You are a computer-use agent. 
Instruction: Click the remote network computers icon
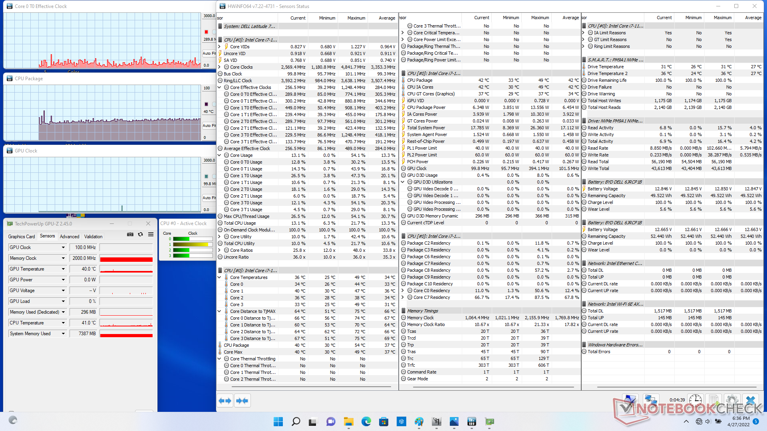click(x=651, y=399)
